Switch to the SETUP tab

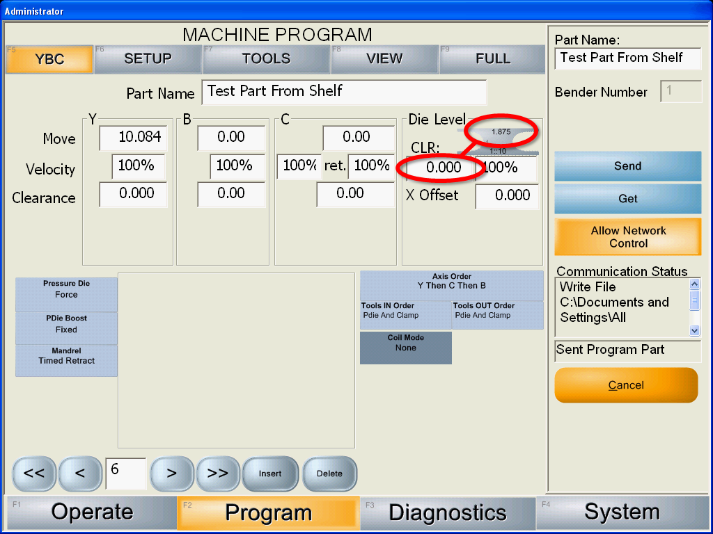pyautogui.click(x=148, y=59)
